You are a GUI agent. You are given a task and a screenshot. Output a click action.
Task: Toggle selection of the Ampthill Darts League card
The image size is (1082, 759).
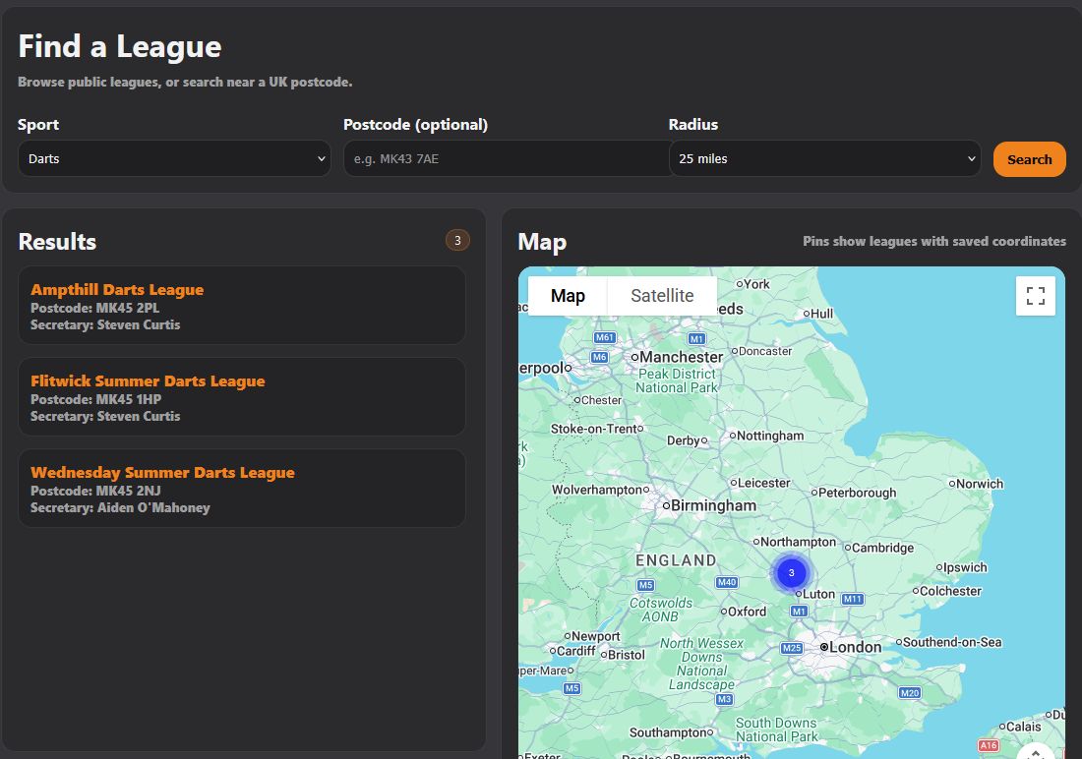[242, 305]
